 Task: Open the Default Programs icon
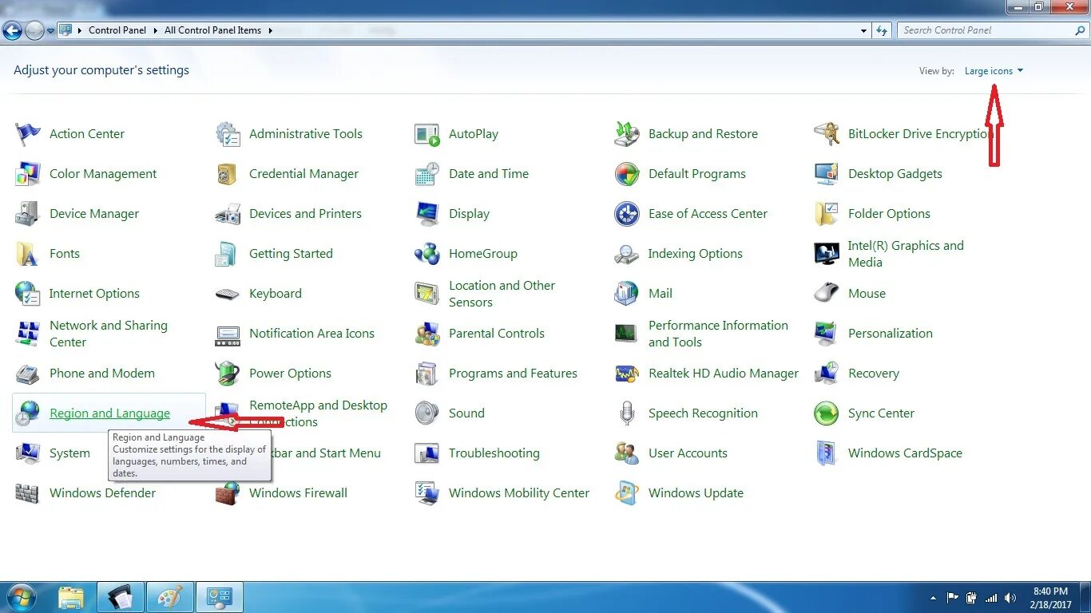(x=627, y=174)
